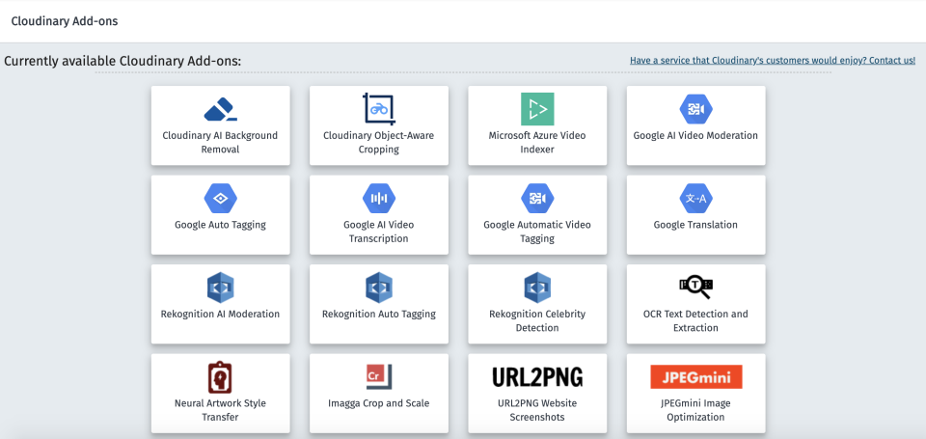Click the Object-Aware Cropping crop icon
Image resolution: width=926 pixels, height=439 pixels.
(x=378, y=109)
